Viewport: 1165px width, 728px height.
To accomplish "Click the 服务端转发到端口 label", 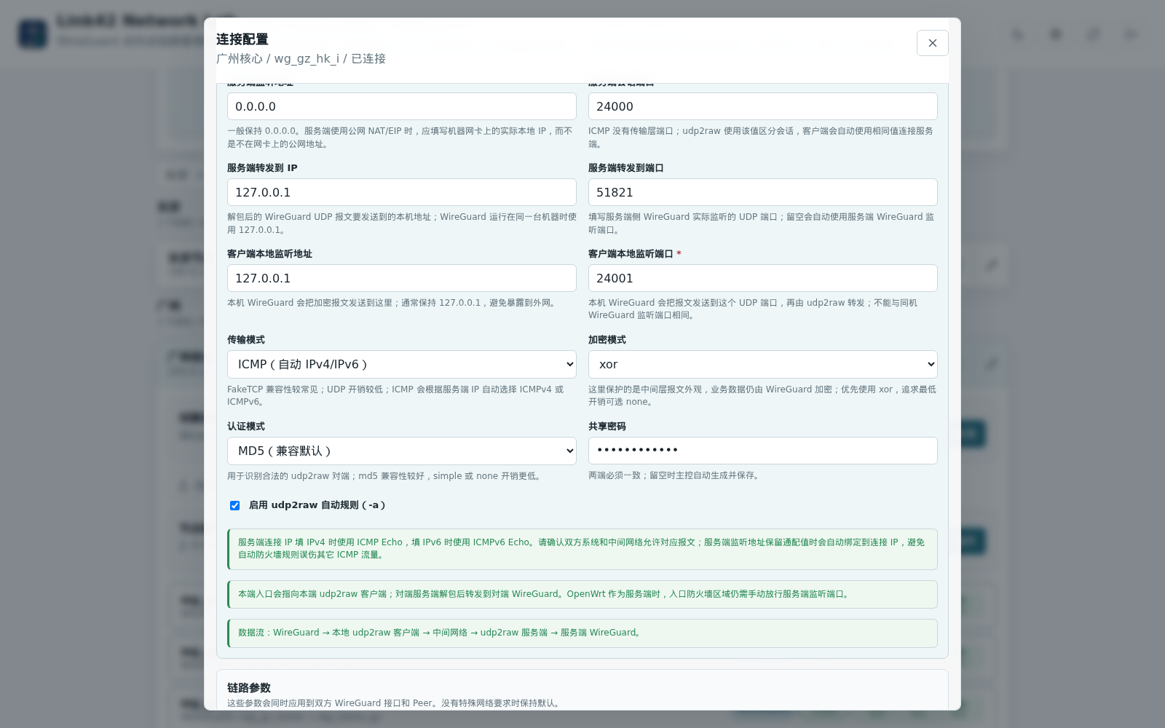I will point(626,168).
